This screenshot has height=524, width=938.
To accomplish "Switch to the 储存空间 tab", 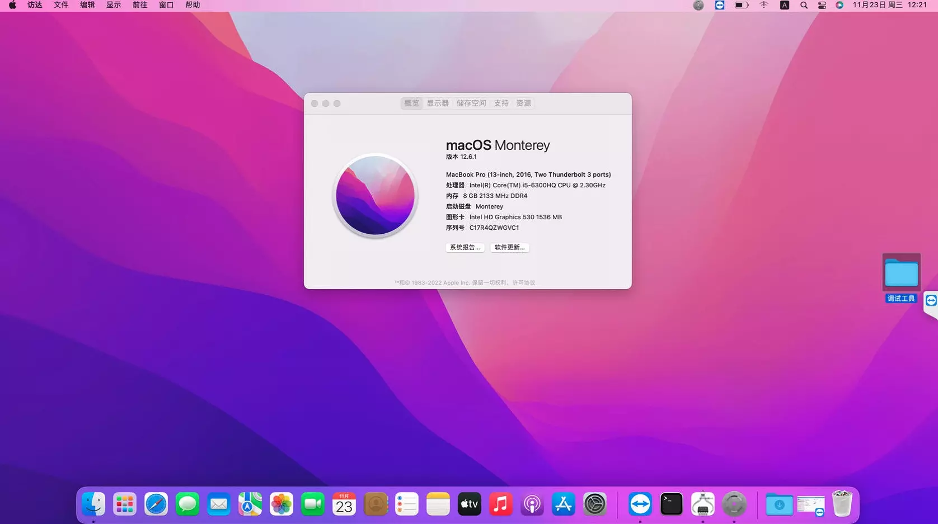I will coord(471,103).
